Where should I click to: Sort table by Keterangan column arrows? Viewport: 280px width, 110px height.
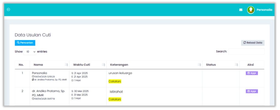pyautogui.click(x=199, y=65)
